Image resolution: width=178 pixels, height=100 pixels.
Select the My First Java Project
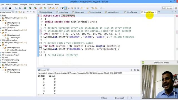[9, 52]
